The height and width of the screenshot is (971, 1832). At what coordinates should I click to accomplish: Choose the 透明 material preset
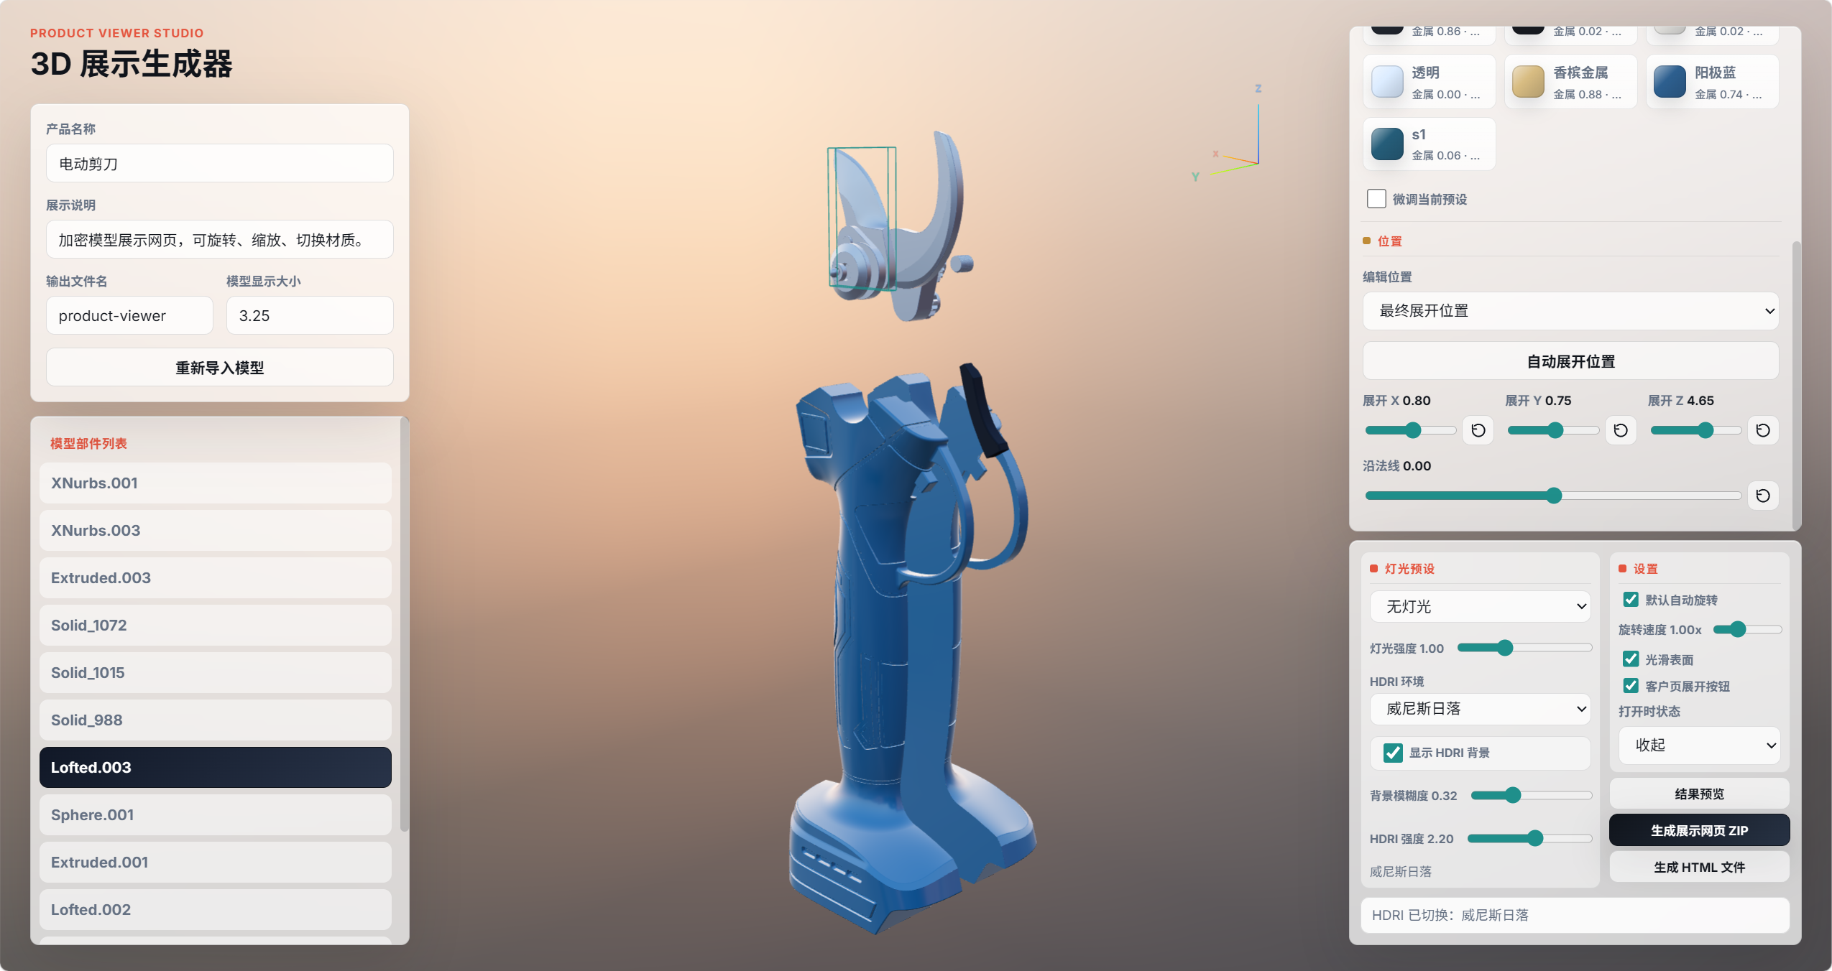point(1429,82)
